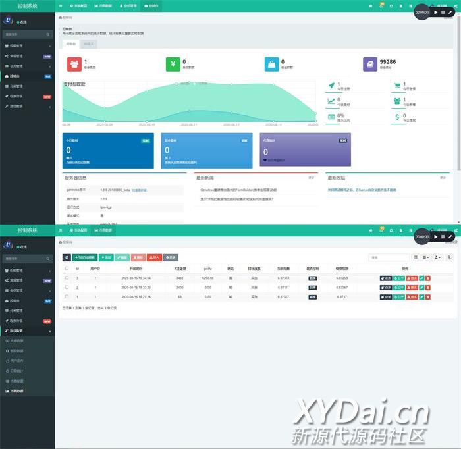Toggle the first legend series on the area chart
The width and height of the screenshot is (461, 449).
tap(183, 84)
